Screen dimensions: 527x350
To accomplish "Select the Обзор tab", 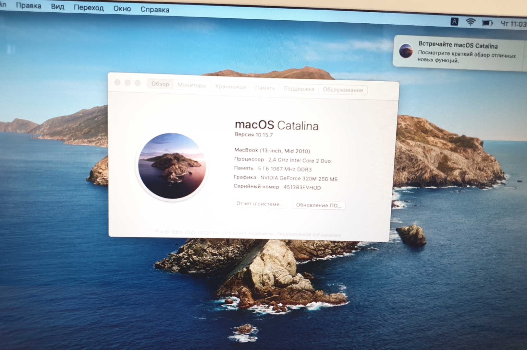I will pyautogui.click(x=160, y=84).
